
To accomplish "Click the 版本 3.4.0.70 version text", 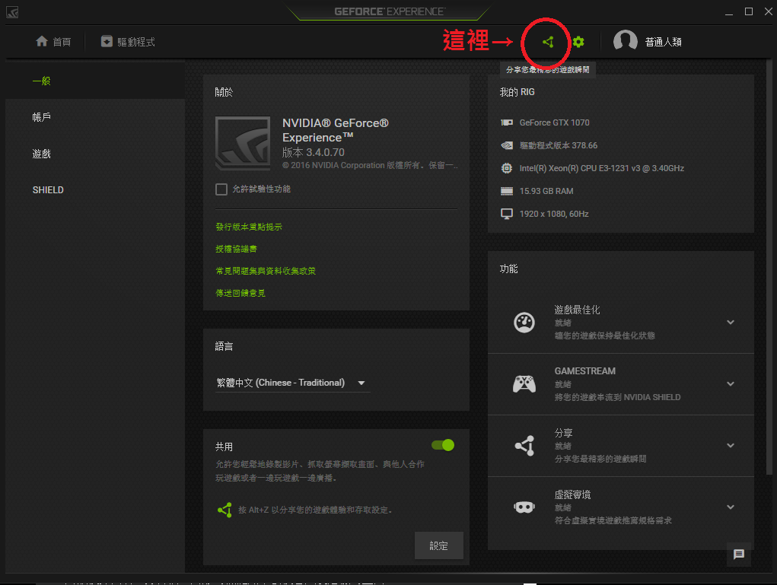I will point(314,152).
